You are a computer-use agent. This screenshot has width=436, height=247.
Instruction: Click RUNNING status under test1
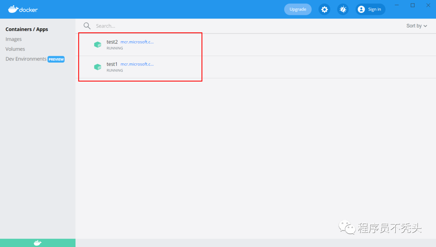pos(115,71)
